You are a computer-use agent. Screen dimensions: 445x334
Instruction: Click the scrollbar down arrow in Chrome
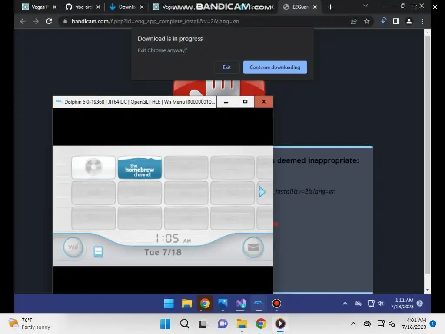point(428,290)
